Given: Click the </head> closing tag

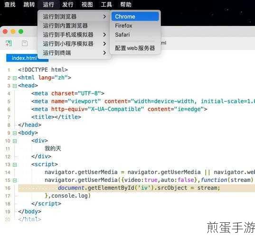Looking at the screenshot, I should coord(29,125).
